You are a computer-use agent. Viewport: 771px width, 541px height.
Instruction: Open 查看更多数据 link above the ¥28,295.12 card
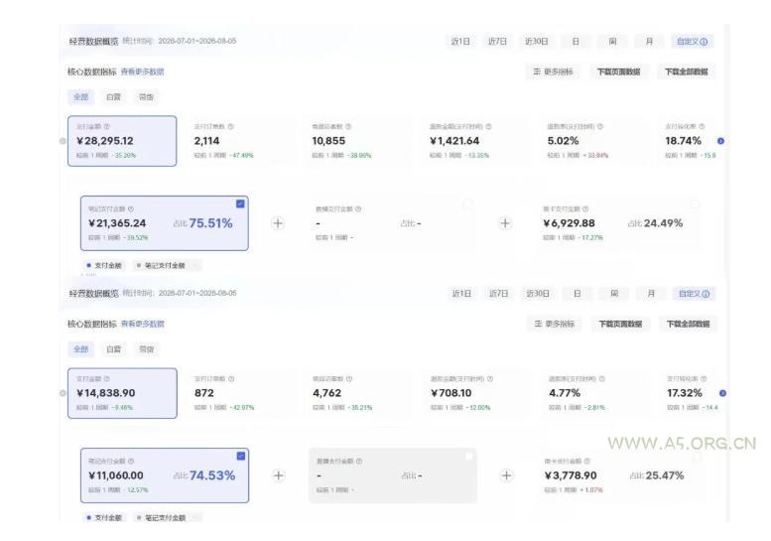[x=142, y=71]
